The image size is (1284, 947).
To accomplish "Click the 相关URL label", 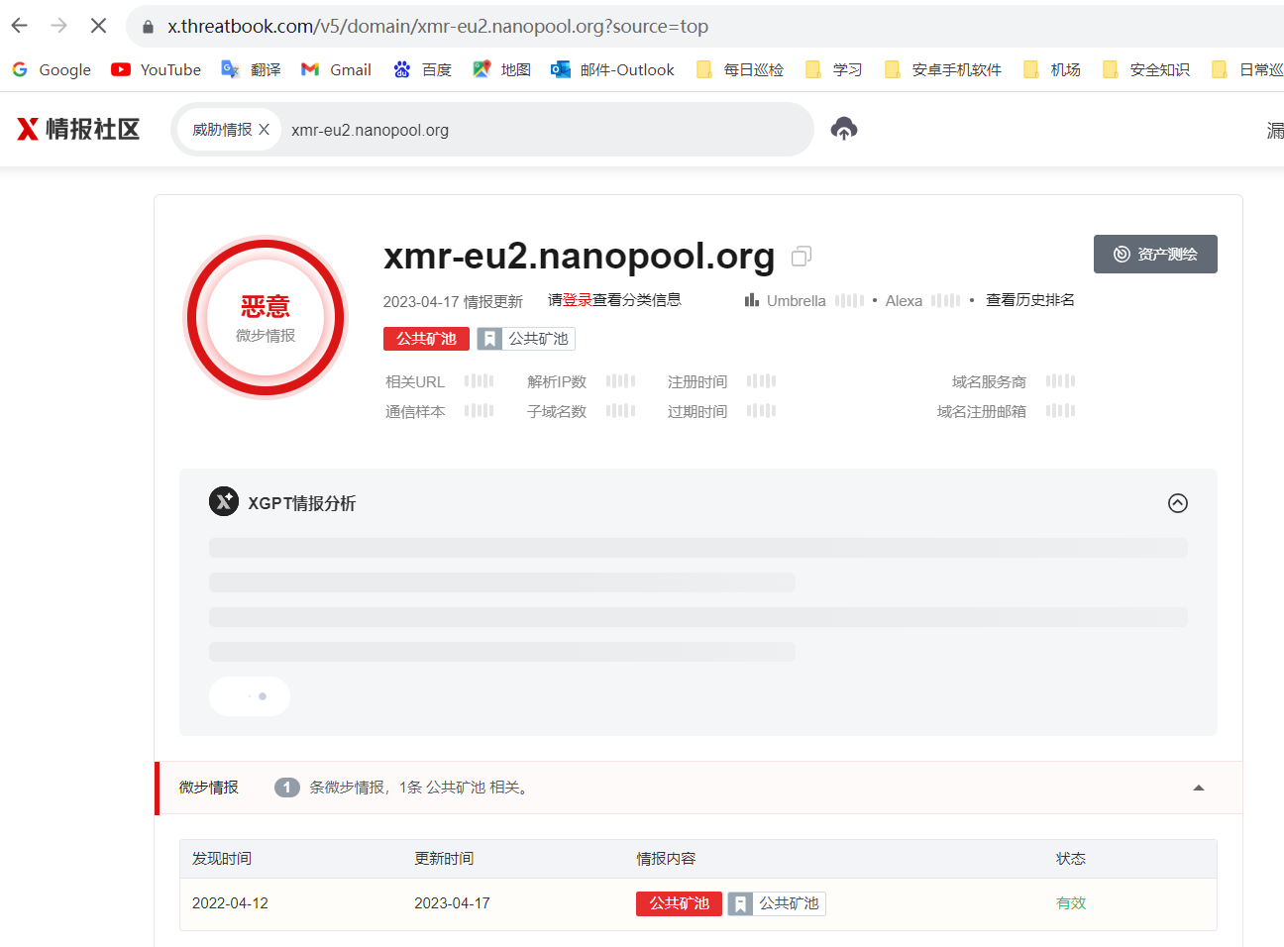I will click(415, 381).
